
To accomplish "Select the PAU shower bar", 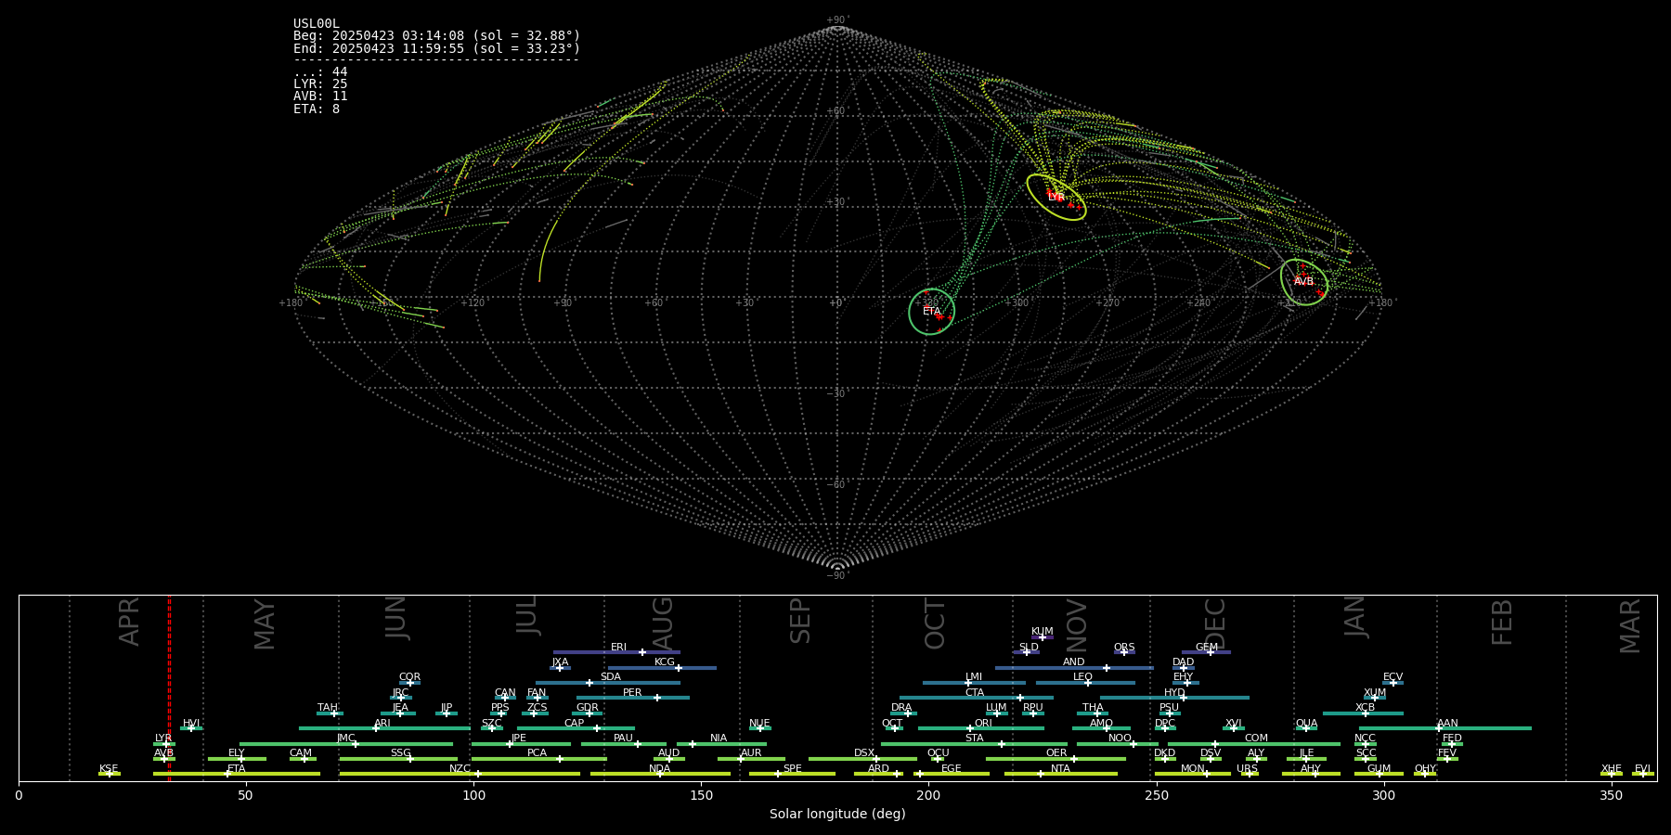I will [624, 744].
